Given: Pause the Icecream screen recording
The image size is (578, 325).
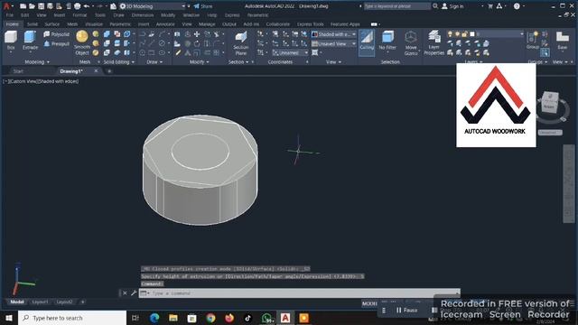Looking at the screenshot, I should [407, 311].
